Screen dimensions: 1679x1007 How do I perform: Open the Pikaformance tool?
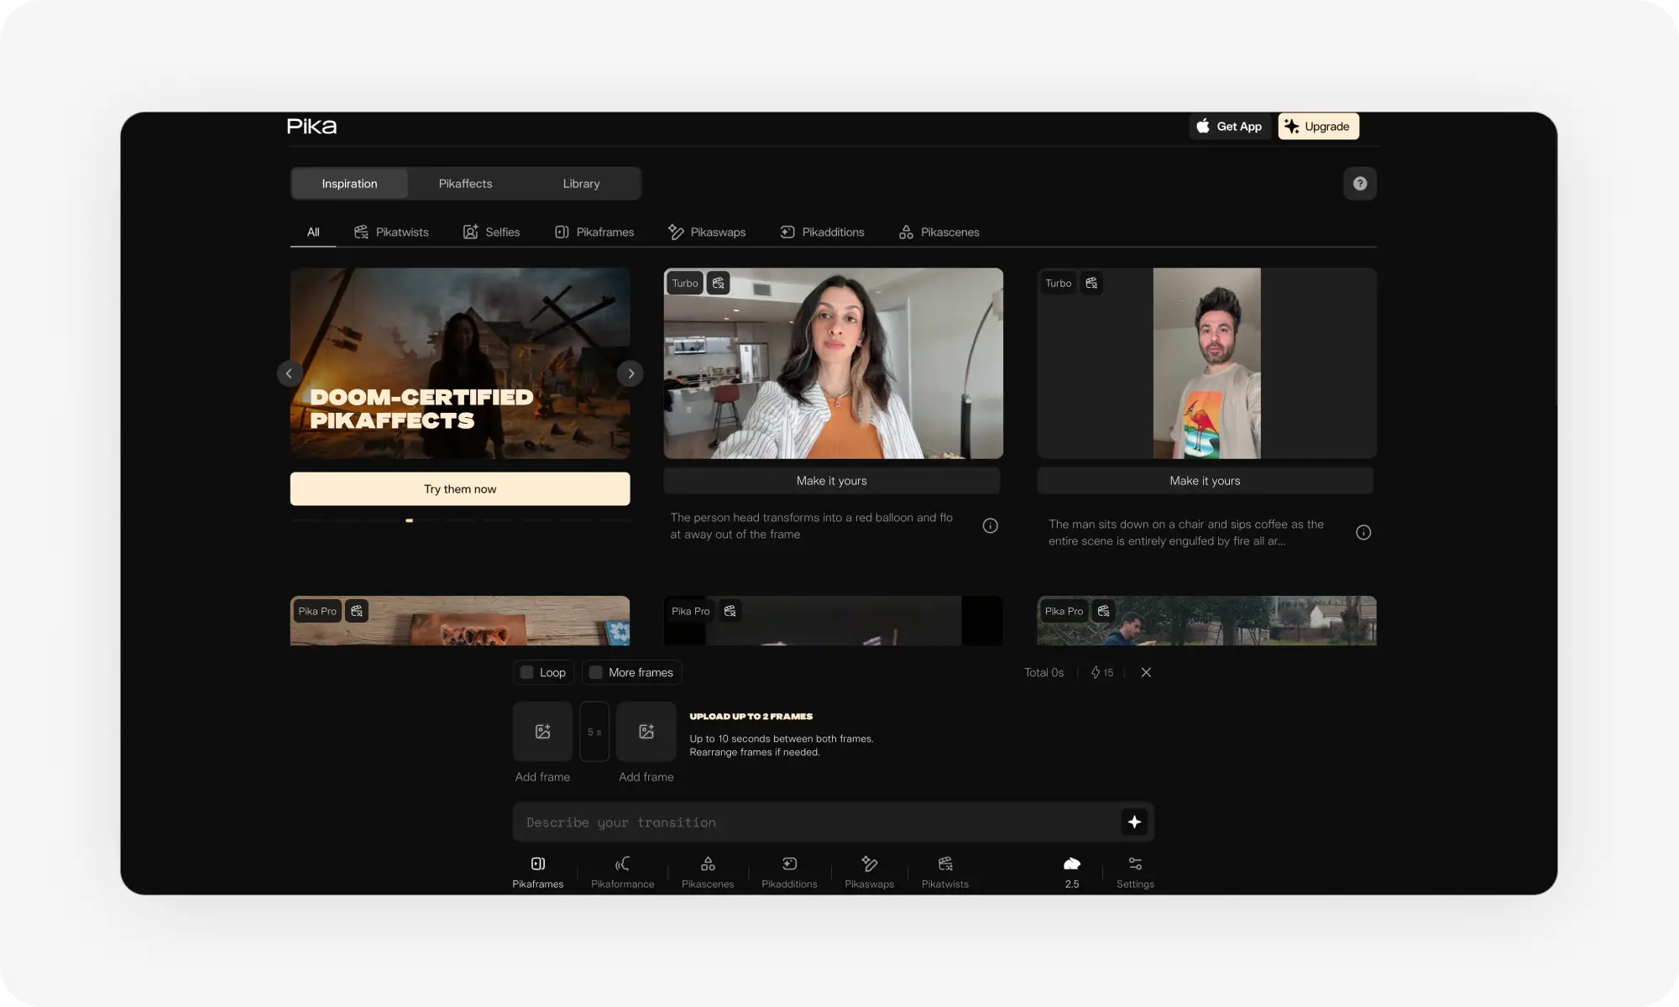(x=622, y=872)
